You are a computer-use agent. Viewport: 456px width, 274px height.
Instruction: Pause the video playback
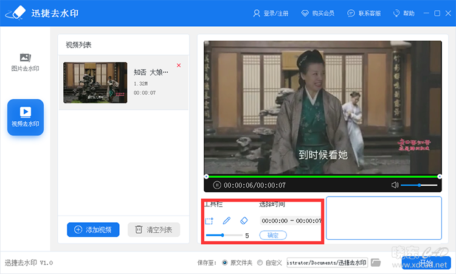click(x=217, y=185)
